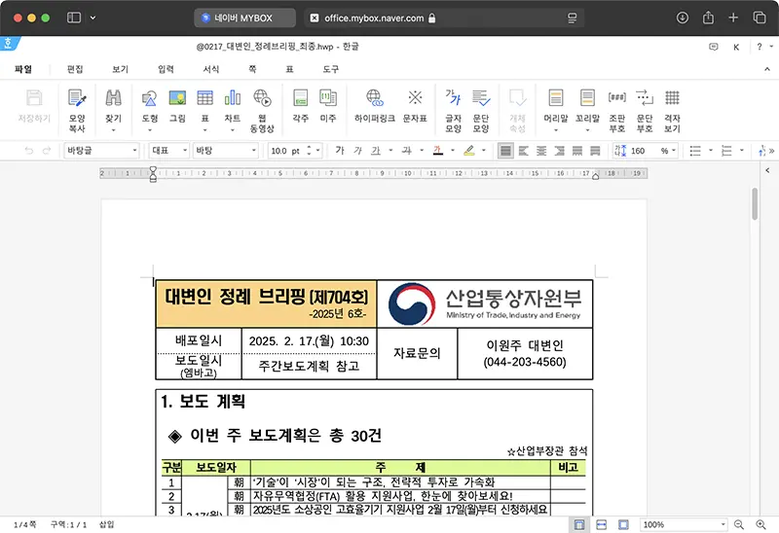Insert a web video with 웹 동영상
Viewport: 779px width, 533px height.
pyautogui.click(x=262, y=110)
